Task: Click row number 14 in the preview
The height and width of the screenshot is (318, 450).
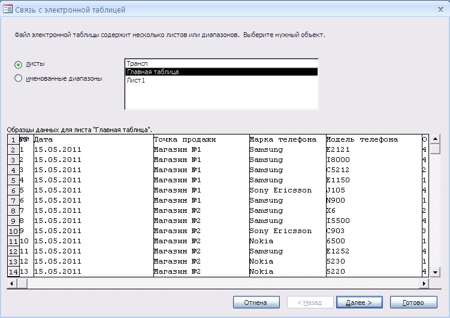Action: tap(13, 271)
